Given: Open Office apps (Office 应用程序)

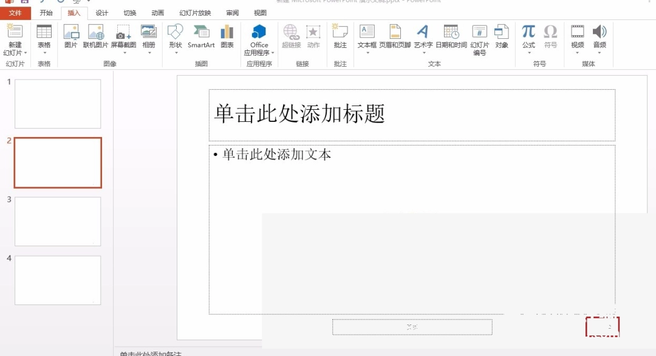Looking at the screenshot, I should click(x=259, y=32).
